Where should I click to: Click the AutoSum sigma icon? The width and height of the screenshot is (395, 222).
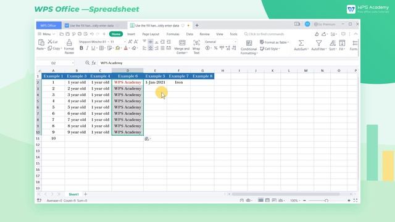[301, 43]
